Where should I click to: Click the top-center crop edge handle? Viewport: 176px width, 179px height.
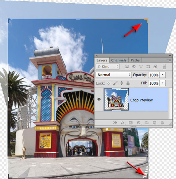click(78, 19)
